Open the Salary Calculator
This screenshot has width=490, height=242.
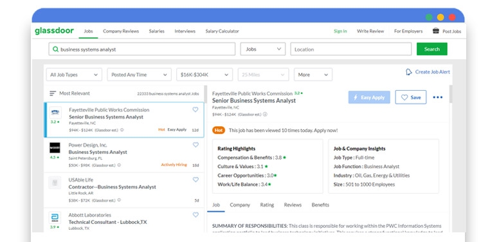222,32
